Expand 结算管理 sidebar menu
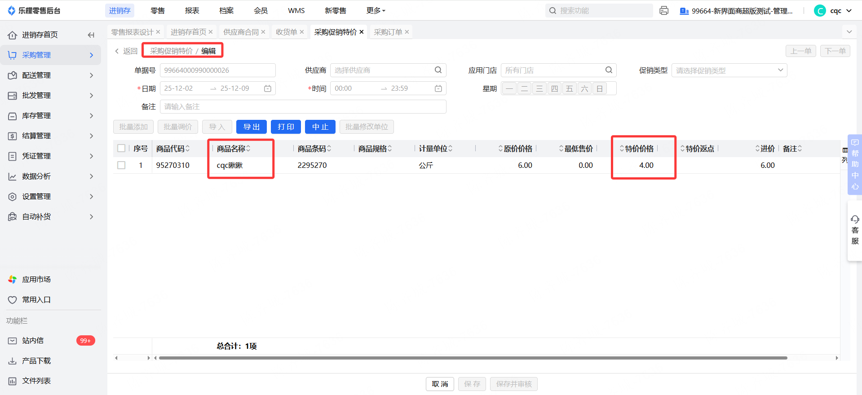Viewport: 862px width, 395px height. [x=50, y=136]
